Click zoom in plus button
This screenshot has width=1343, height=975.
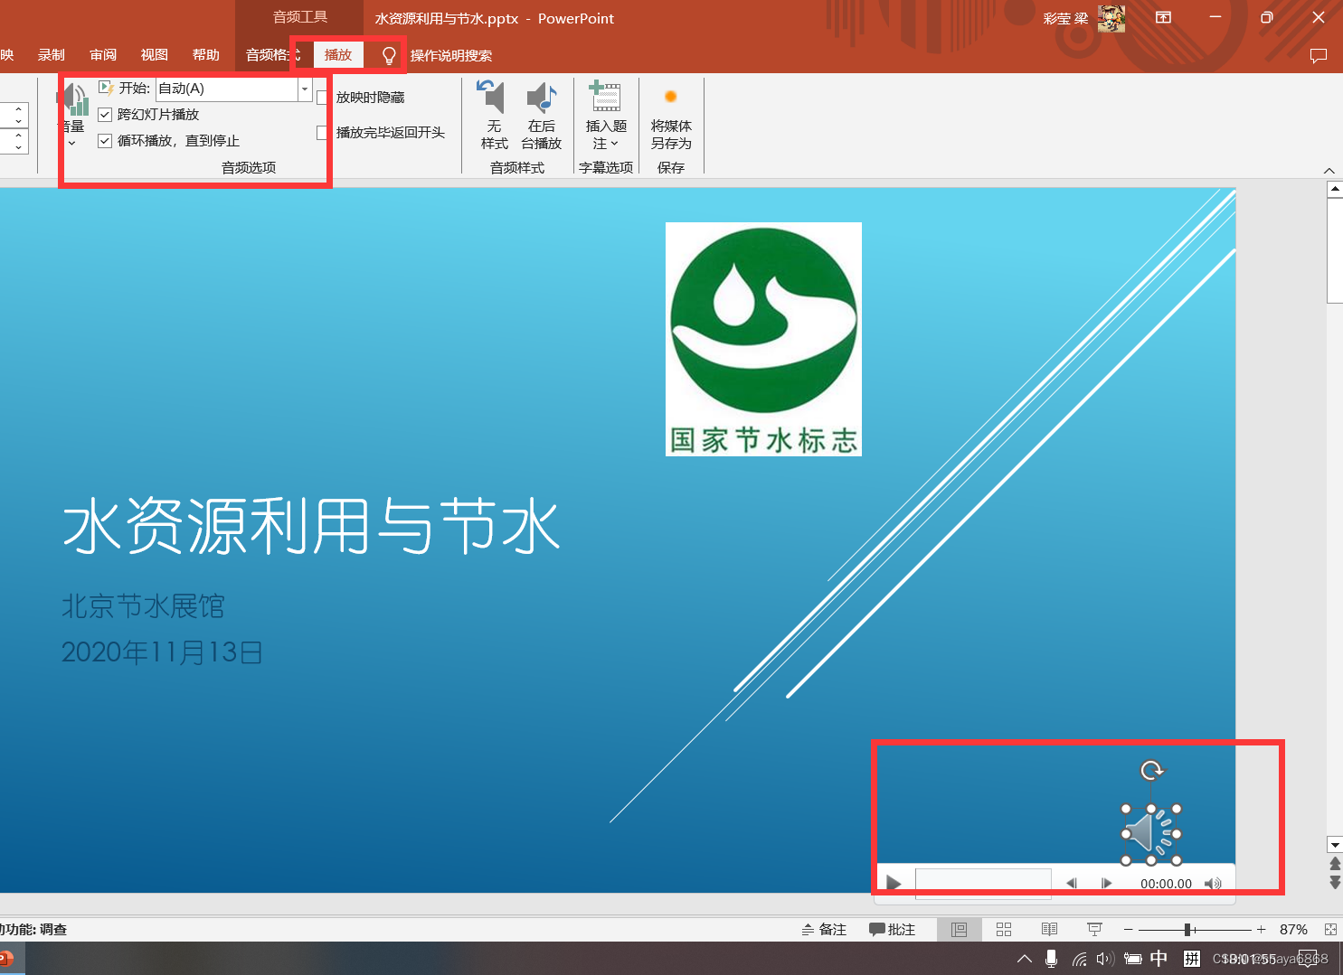[1261, 929]
